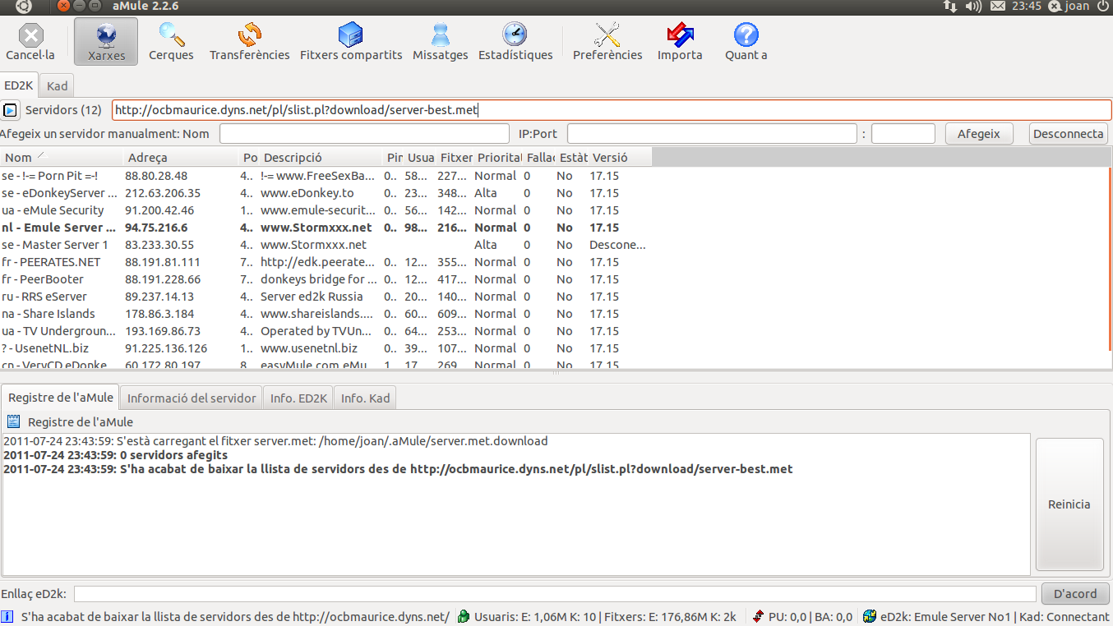Select the Registre de l'aMule tab

tap(61, 398)
